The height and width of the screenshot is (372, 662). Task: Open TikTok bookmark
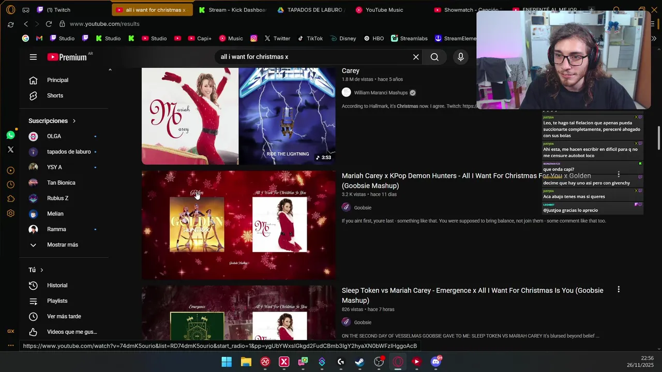coord(310,38)
